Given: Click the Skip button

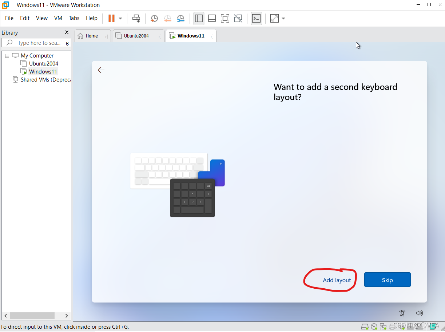Looking at the screenshot, I should 387,280.
